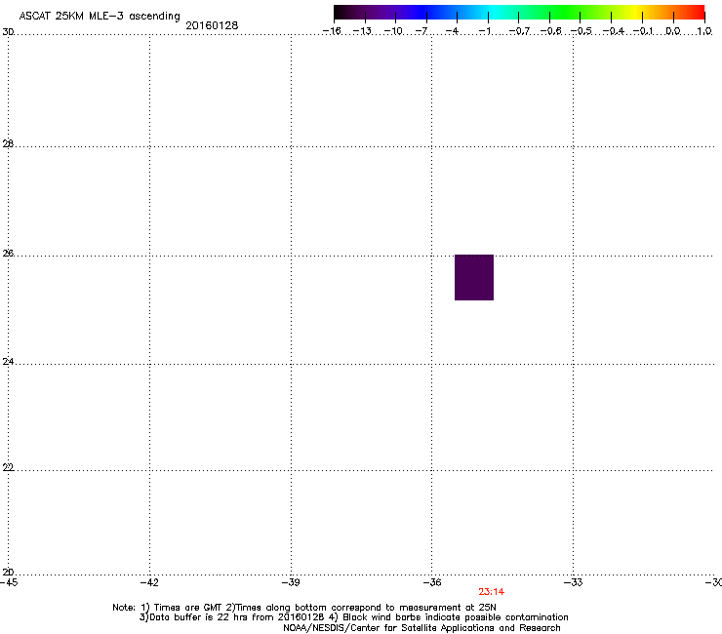The image size is (722, 634).
Task: Click the longitude label -45
Action: (x=9, y=582)
